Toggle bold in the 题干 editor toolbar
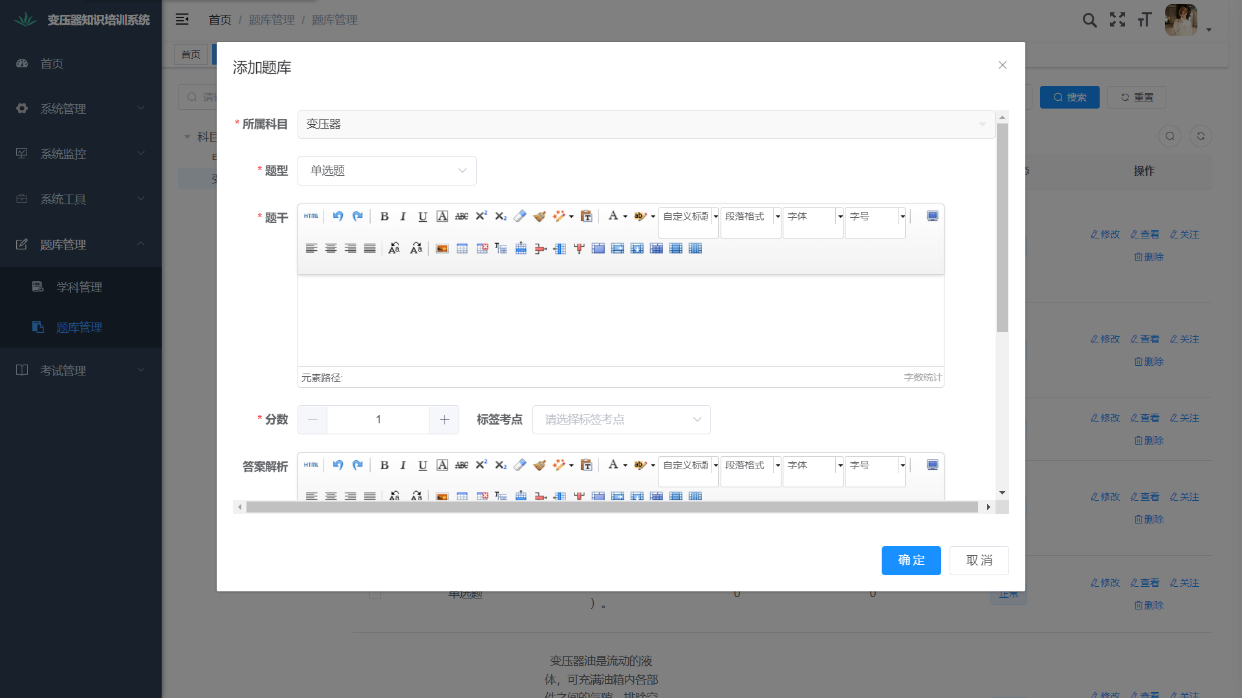The height and width of the screenshot is (698, 1242). 384,217
